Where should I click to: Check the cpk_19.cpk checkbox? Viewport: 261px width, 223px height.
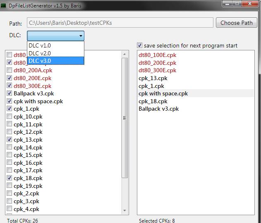tap(10, 185)
